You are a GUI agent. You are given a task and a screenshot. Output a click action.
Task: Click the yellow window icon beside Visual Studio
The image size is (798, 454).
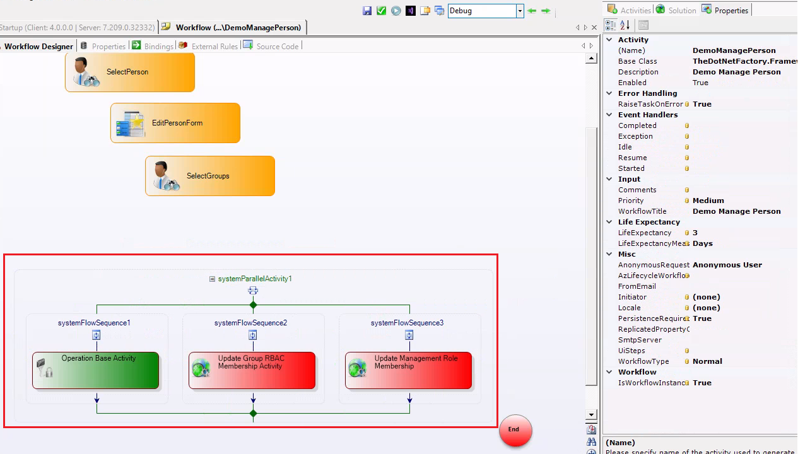coord(425,11)
